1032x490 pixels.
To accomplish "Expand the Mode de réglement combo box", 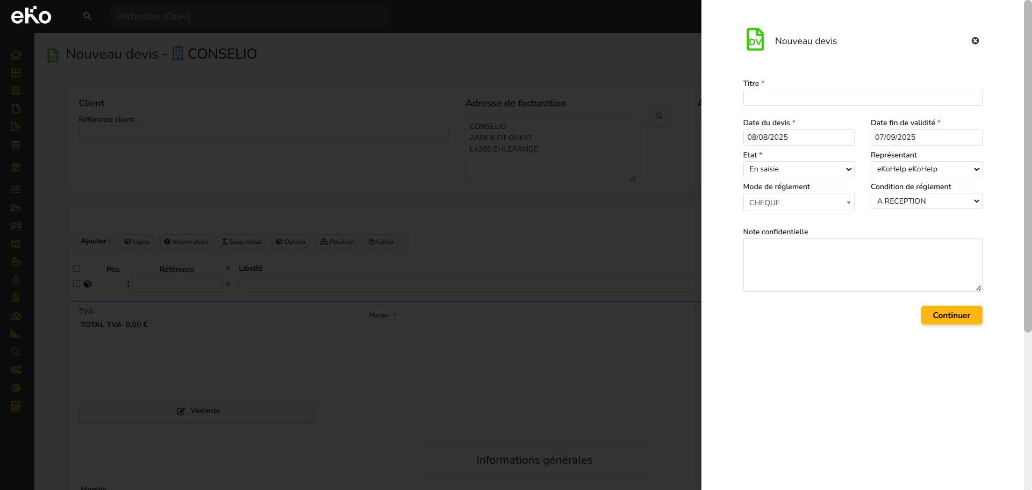I will click(798, 203).
